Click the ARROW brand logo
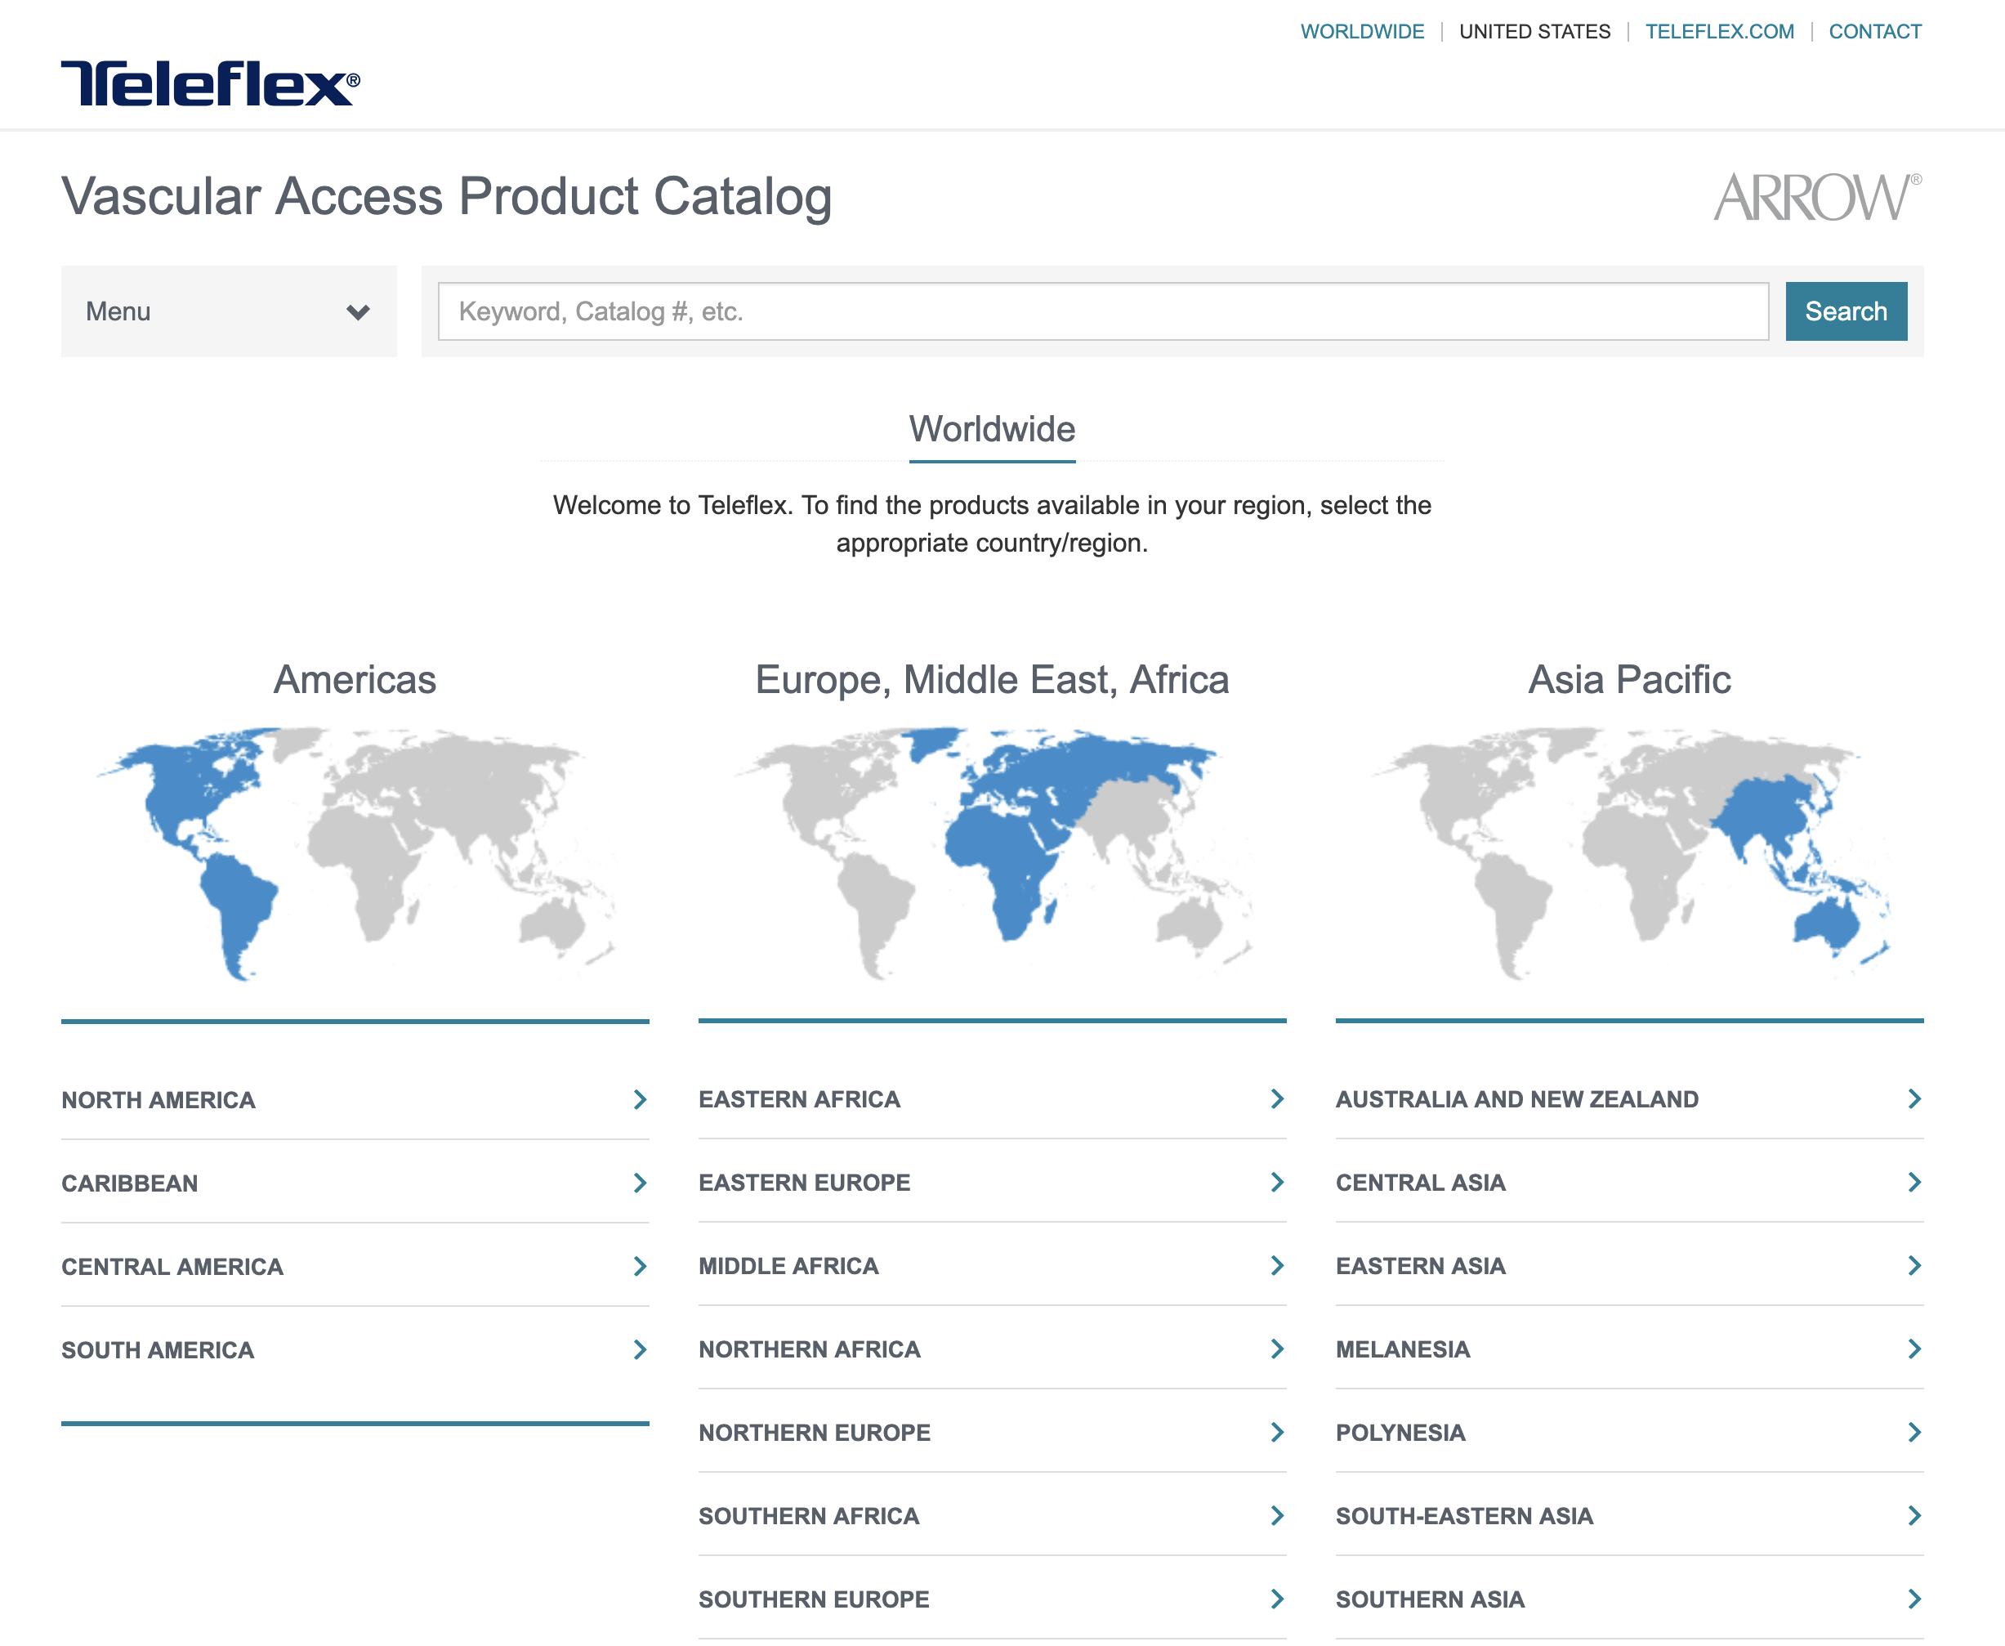Image resolution: width=2005 pixels, height=1646 pixels. coord(1816,197)
